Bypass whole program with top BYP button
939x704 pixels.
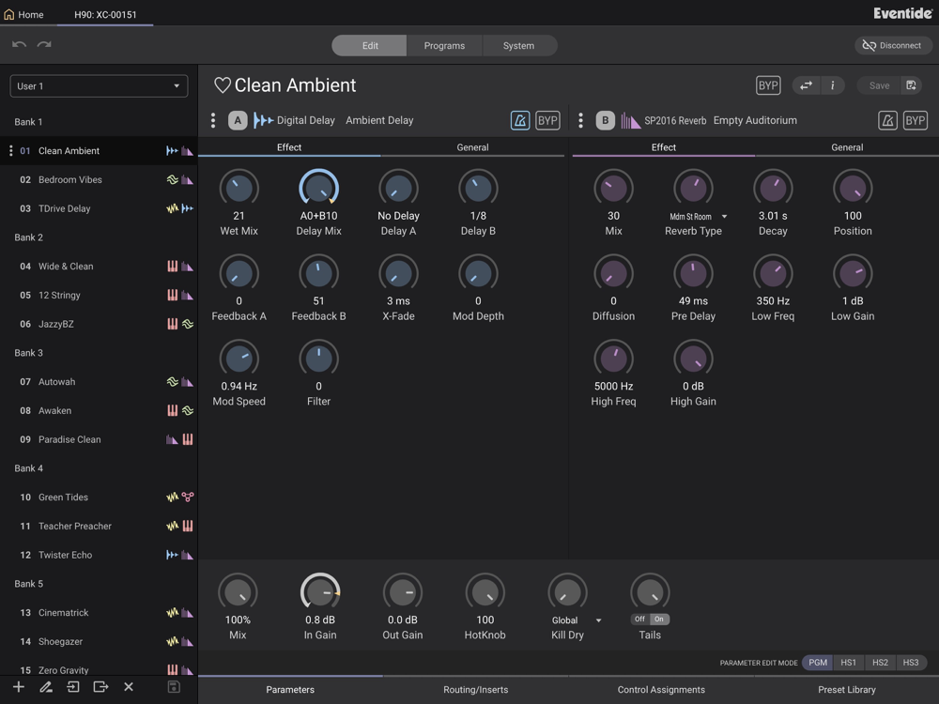pyautogui.click(x=768, y=85)
